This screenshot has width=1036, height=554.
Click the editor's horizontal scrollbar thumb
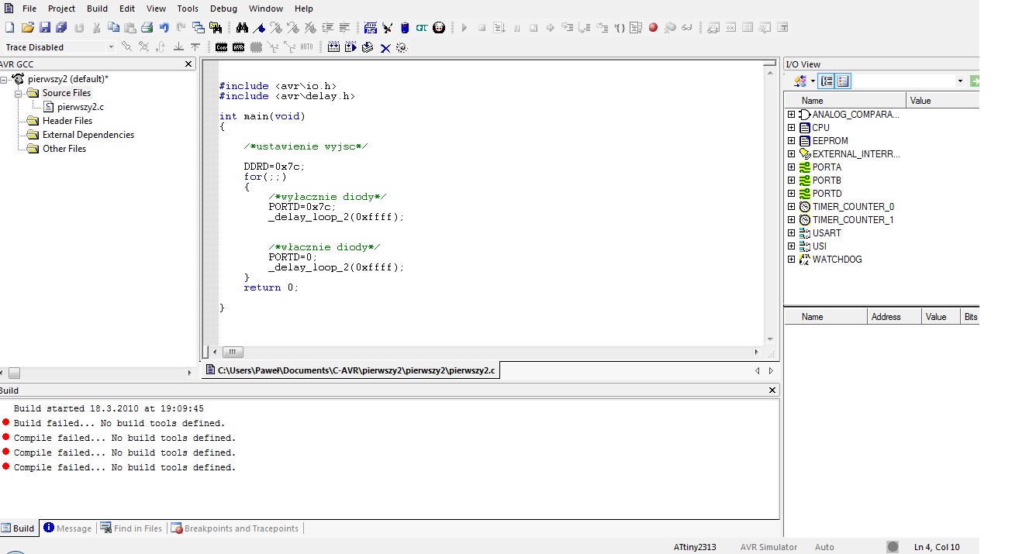[x=232, y=352]
